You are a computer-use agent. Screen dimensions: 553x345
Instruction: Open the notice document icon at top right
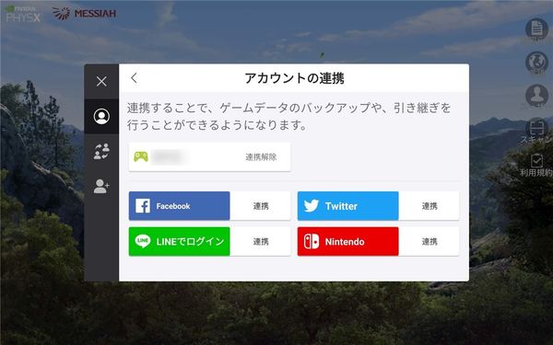pos(536,29)
